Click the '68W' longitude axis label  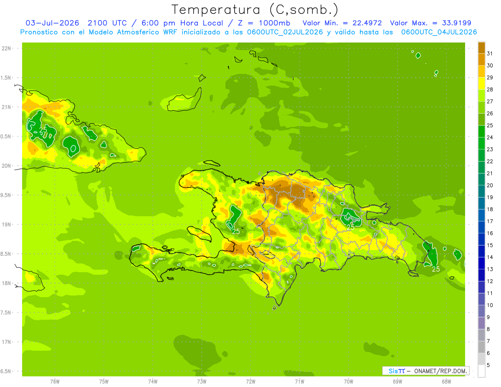click(446, 381)
